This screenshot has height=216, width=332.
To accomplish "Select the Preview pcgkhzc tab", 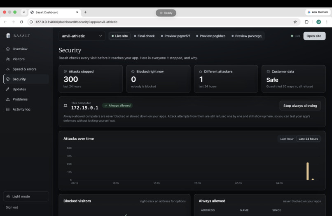I will tap(210, 36).
